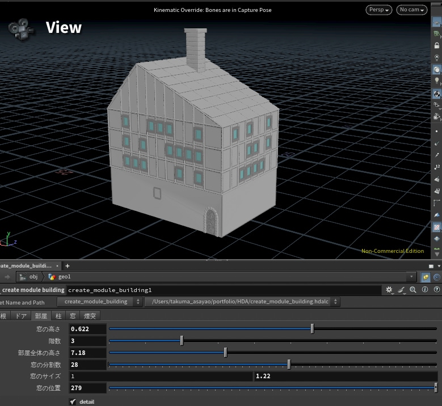Toggle display points dot icon
The image size is (442, 406).
437,132
